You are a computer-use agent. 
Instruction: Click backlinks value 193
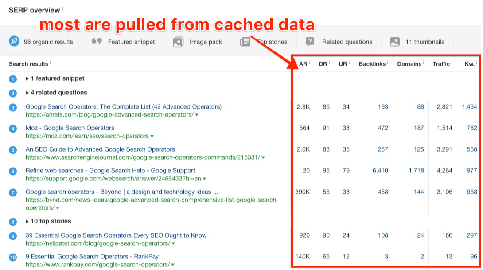coord(383,107)
